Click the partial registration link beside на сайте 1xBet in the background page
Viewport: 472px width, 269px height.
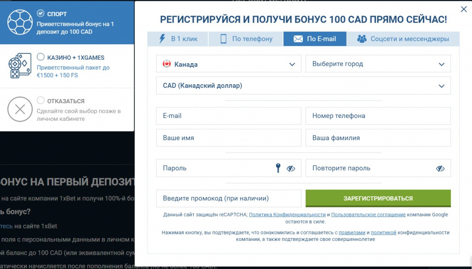tap(6, 226)
